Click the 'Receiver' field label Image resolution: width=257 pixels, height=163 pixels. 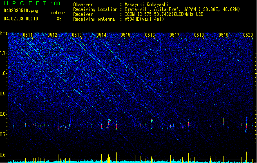tap(83, 14)
